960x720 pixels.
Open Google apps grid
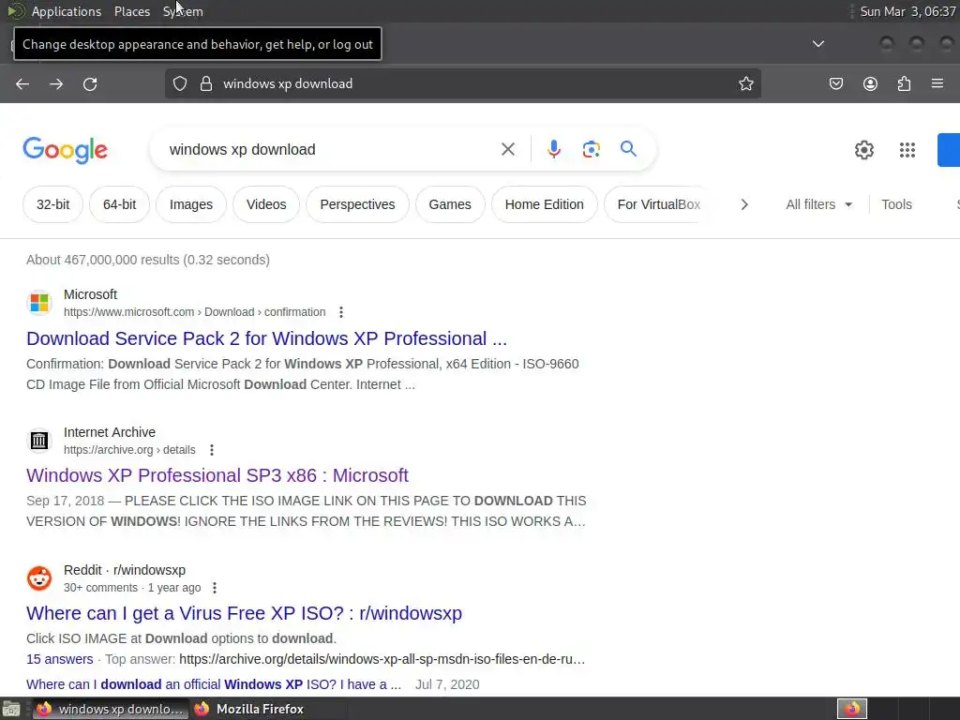(907, 150)
